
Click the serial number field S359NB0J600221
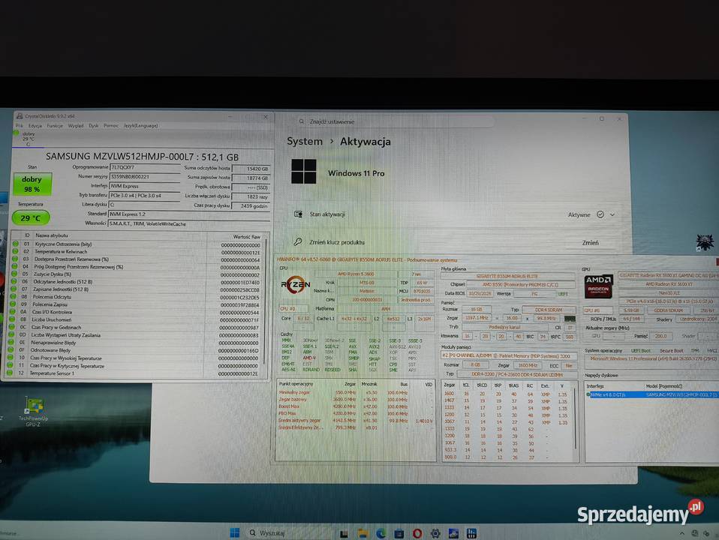pyautogui.click(x=145, y=176)
